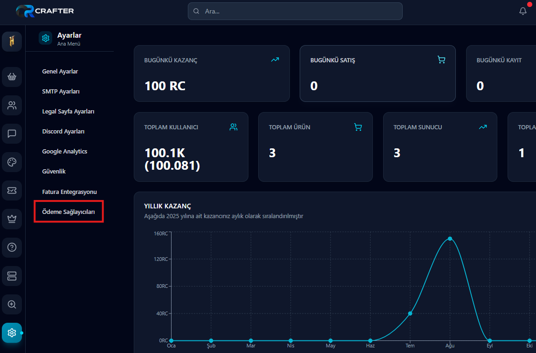
Task: Open Genel Ayarlar menu item
Action: [x=60, y=71]
